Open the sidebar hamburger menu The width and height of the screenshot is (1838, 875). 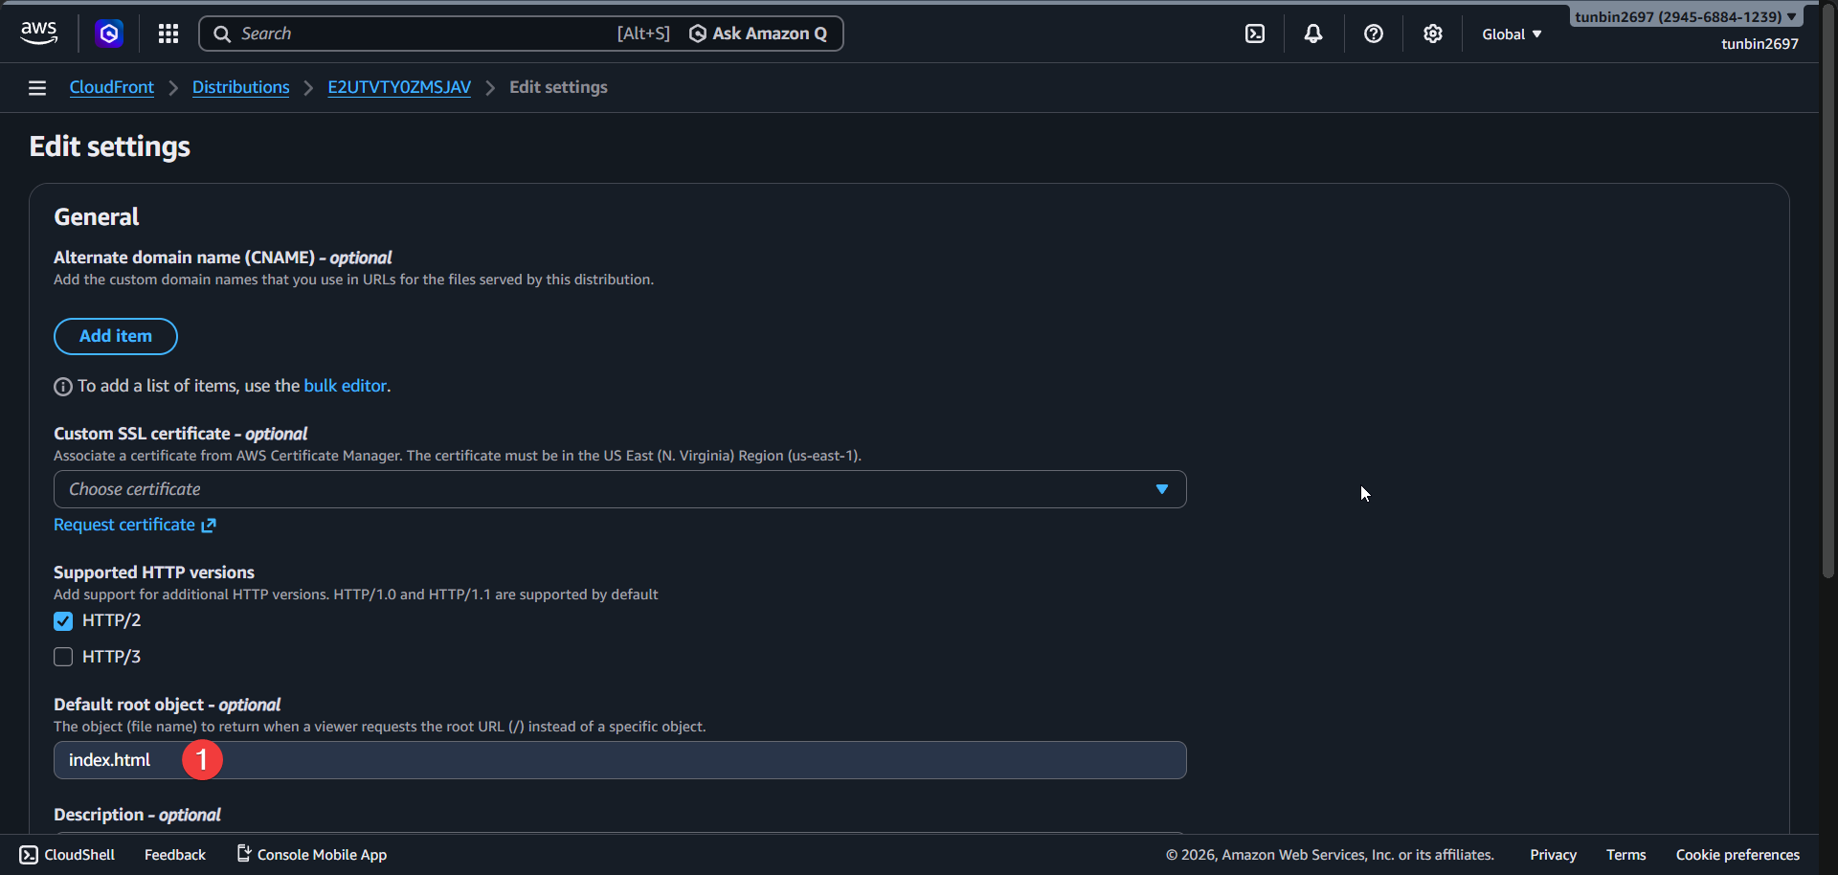36,87
